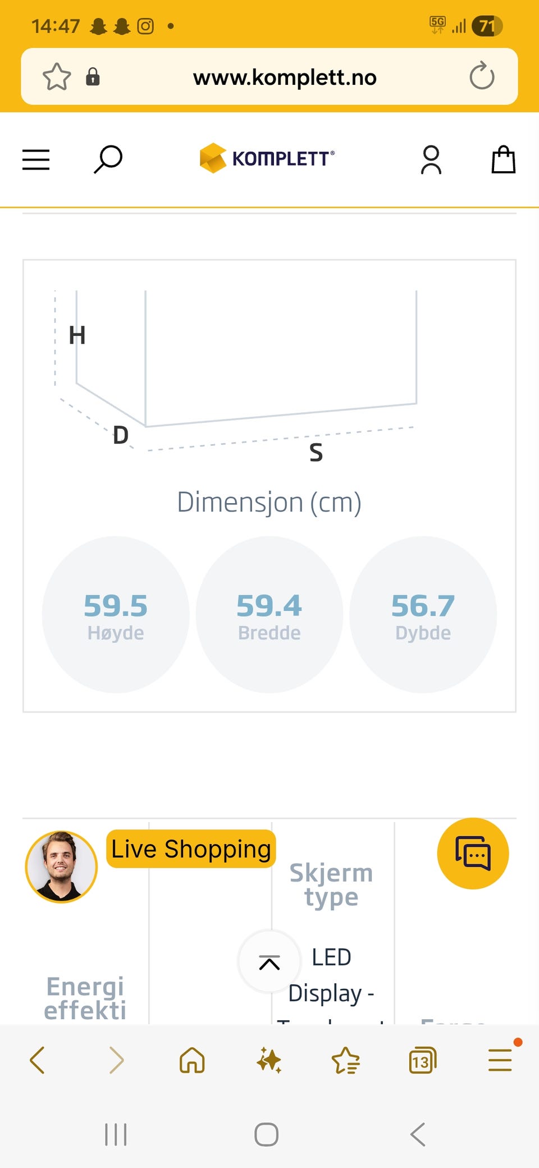The height and width of the screenshot is (1168, 539).
Task: Open the browser tools menu
Action: (500, 1060)
